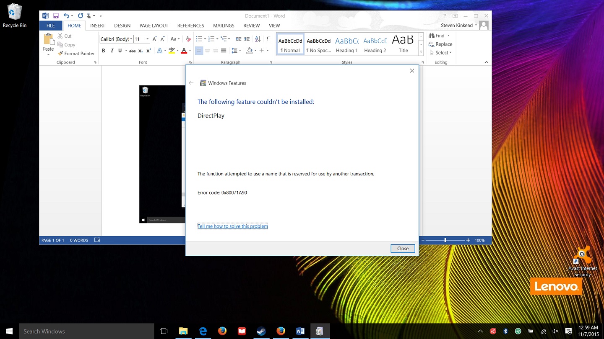Open Steam from taskbar
Viewport: 604px width, 339px height.
tap(261, 331)
